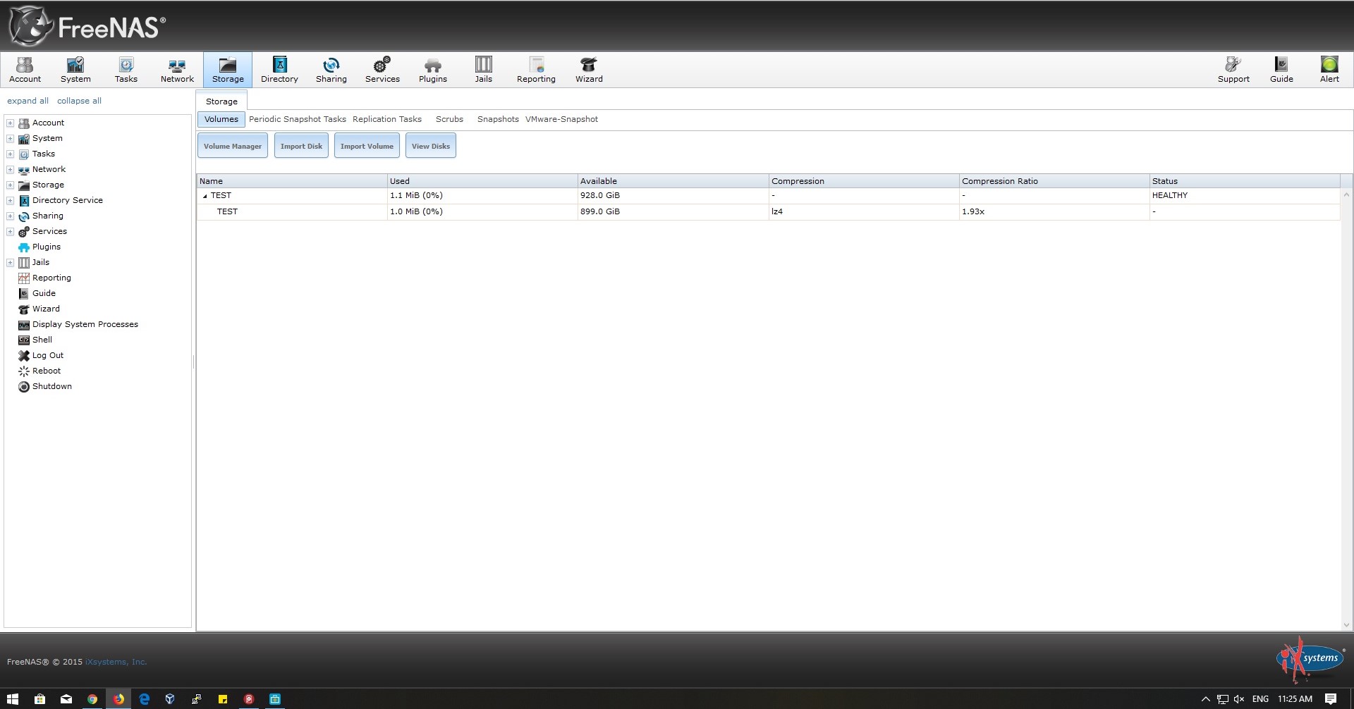The width and height of the screenshot is (1354, 709).
Task: Click the Shutdown icon in sidebar
Action: tap(24, 386)
